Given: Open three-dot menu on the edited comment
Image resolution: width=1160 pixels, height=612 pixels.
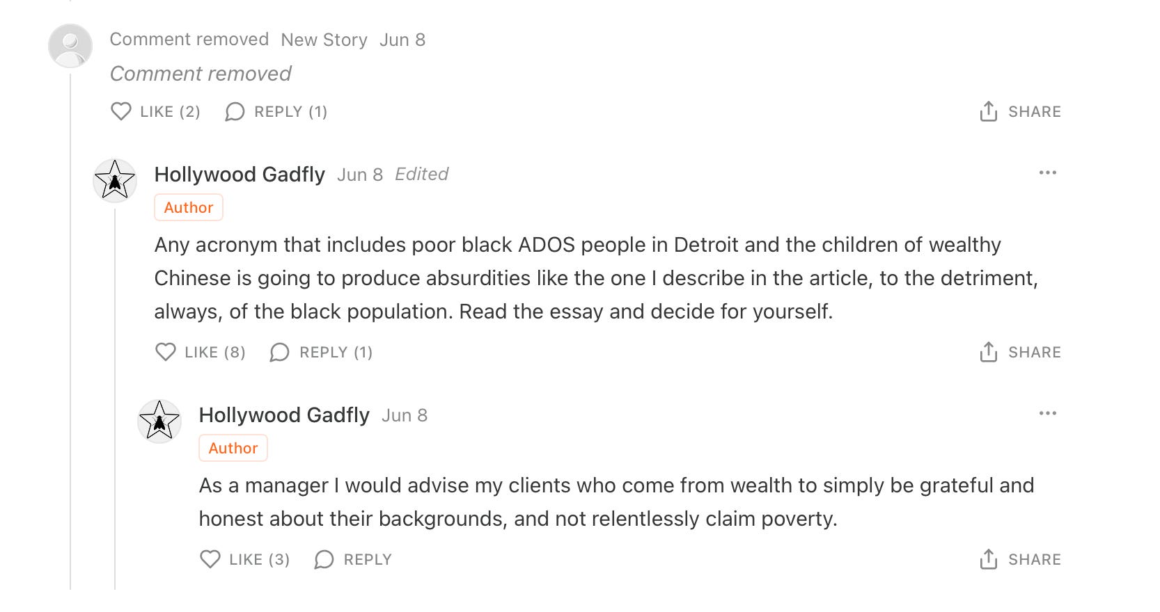Looking at the screenshot, I should pos(1047,172).
